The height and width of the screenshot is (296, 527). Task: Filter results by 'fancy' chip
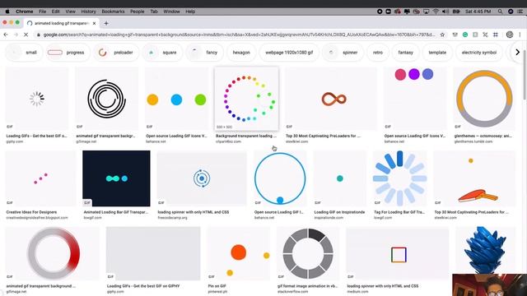(x=204, y=53)
